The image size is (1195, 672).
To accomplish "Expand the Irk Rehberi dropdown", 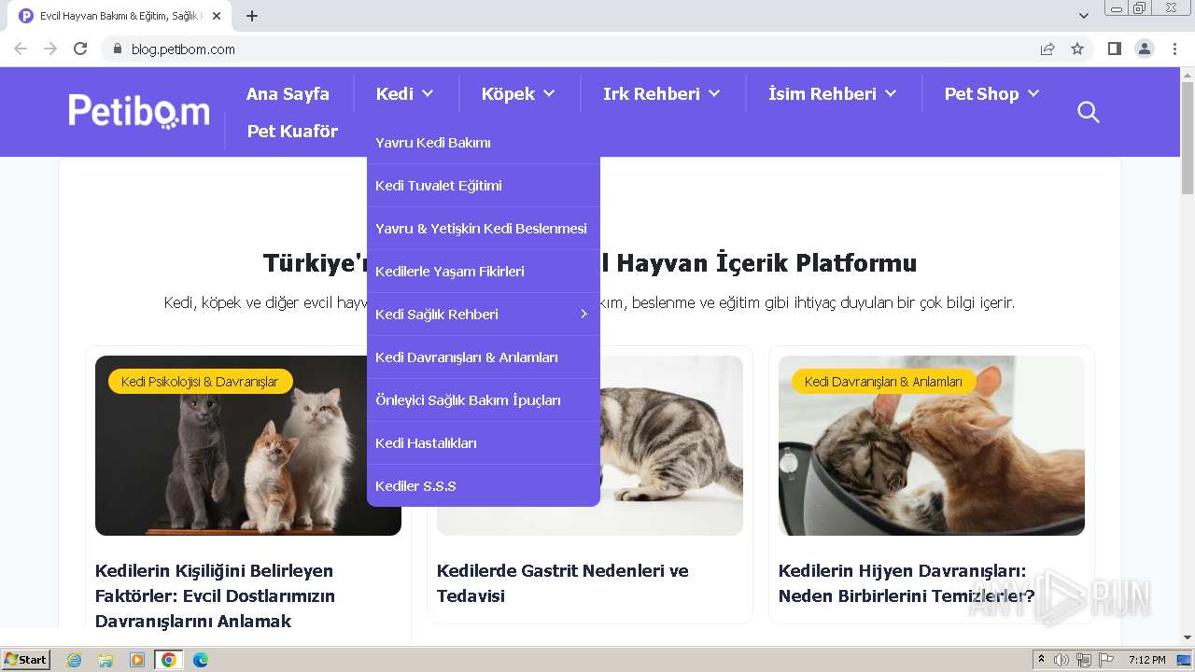I will click(x=662, y=93).
